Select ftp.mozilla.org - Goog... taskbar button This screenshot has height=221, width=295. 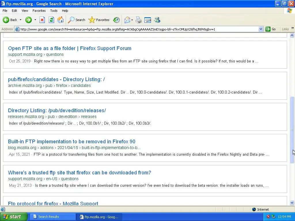(x=99, y=217)
